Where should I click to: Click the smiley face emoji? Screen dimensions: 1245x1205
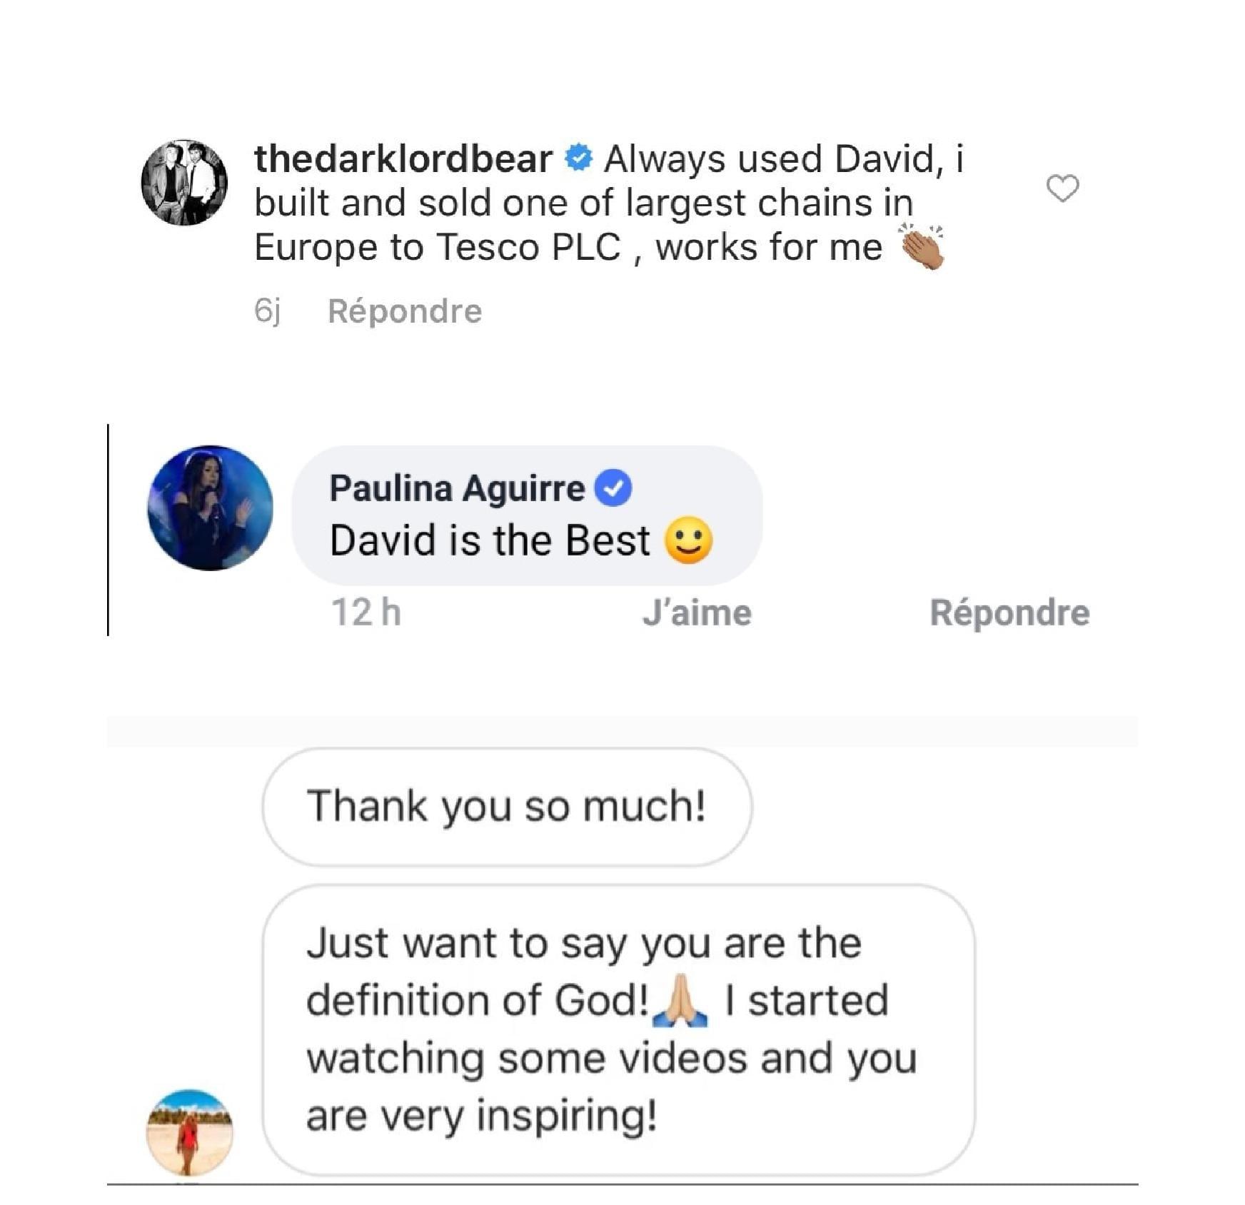(688, 540)
